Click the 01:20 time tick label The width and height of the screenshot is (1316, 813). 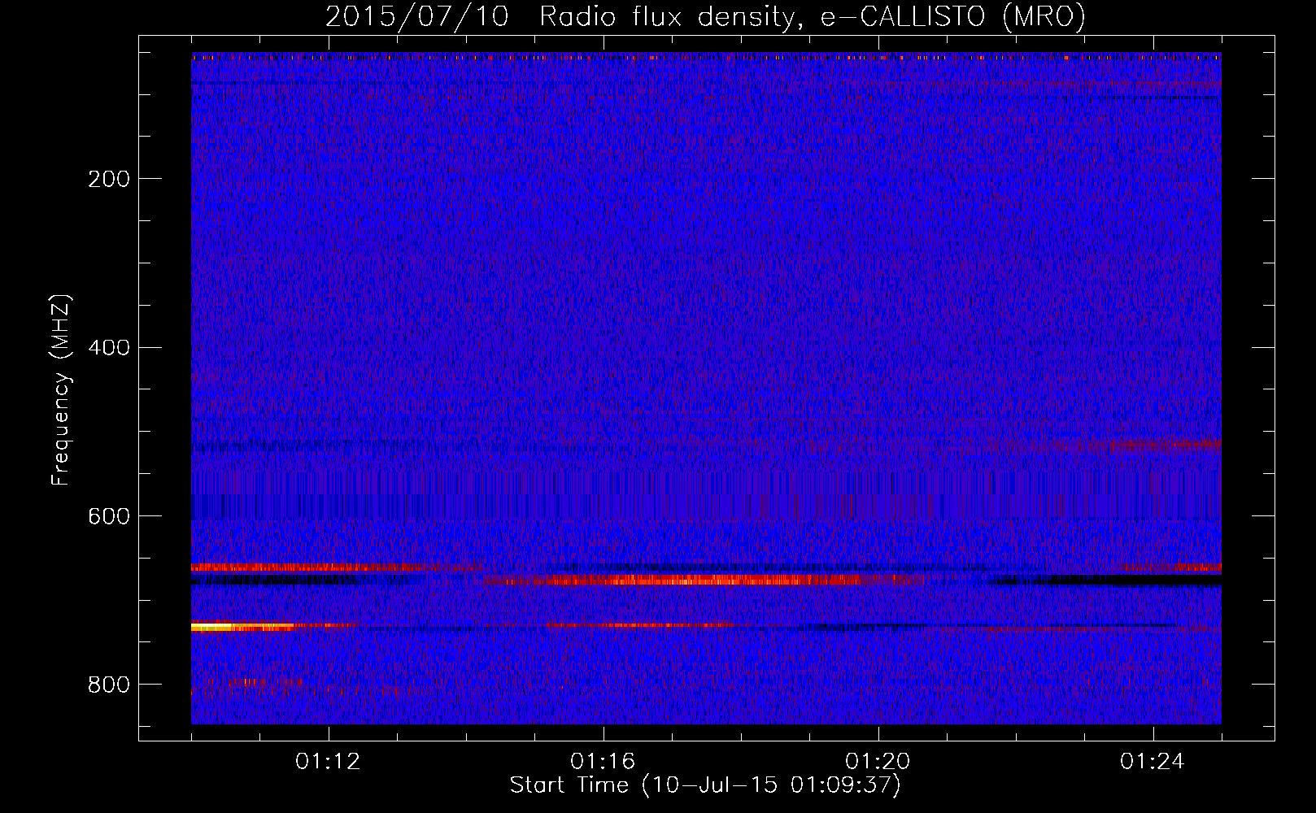(878, 762)
